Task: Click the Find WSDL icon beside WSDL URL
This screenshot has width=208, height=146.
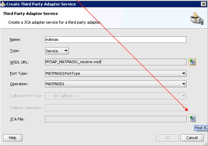Action: 192,62
